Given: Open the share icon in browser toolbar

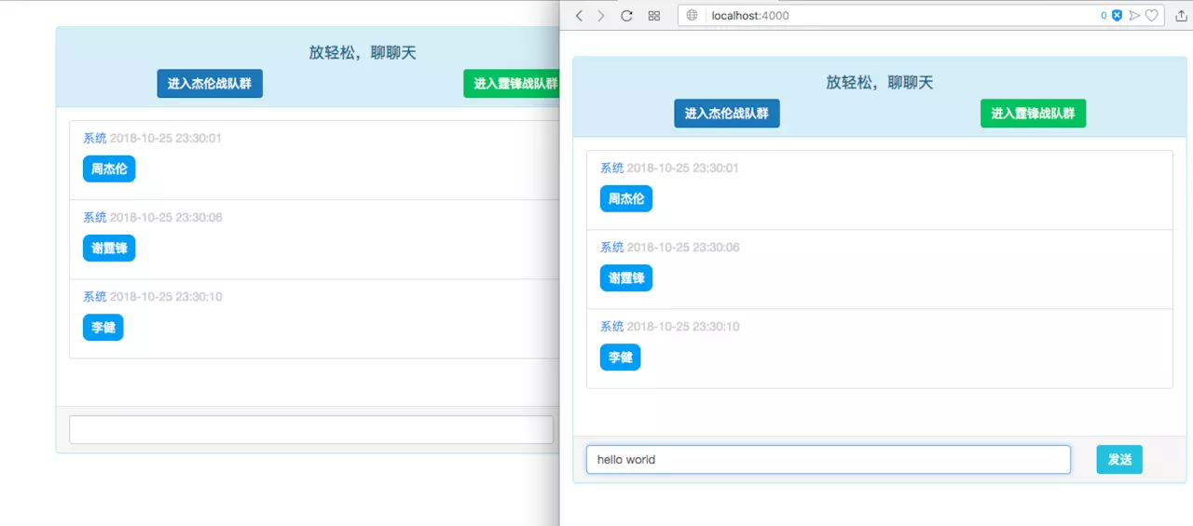Looking at the screenshot, I should tap(1182, 16).
